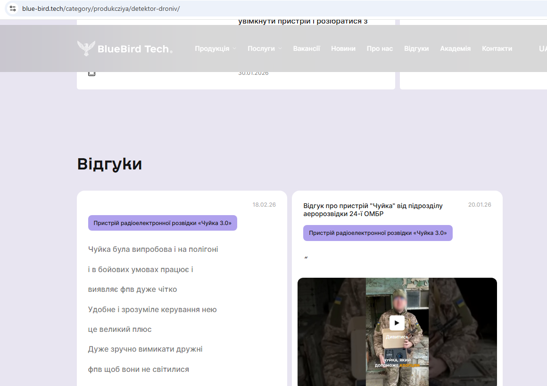This screenshot has height=386, width=547.
Task: Click the calendar icon beside 30.01.2026 date
Action: 92,73
